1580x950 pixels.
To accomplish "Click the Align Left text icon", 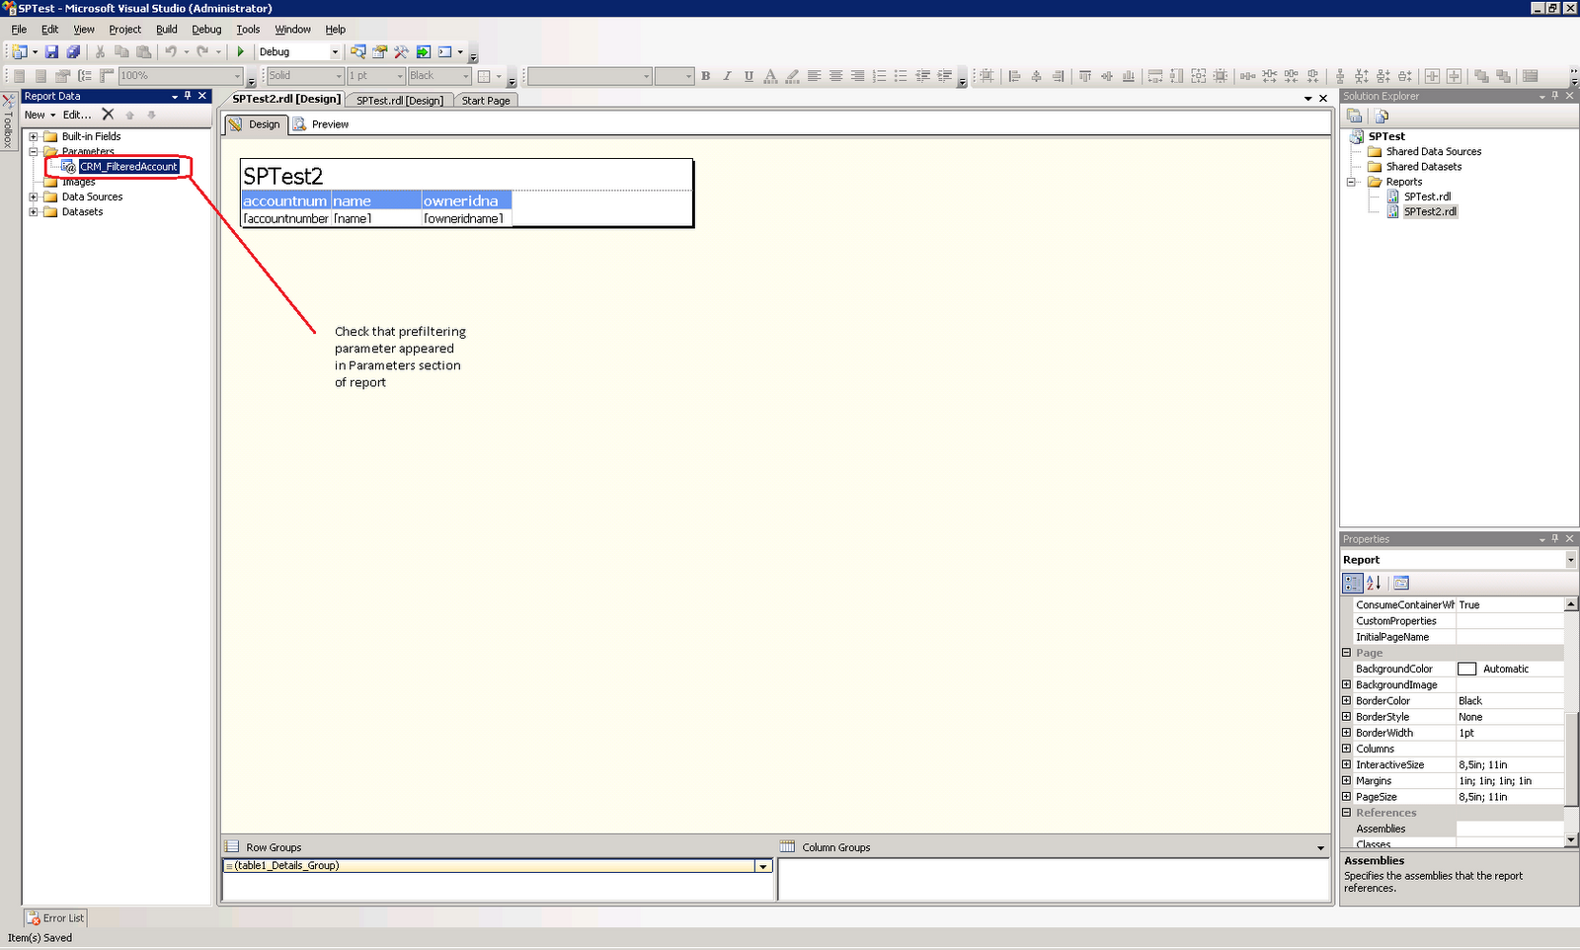I will pyautogui.click(x=815, y=76).
